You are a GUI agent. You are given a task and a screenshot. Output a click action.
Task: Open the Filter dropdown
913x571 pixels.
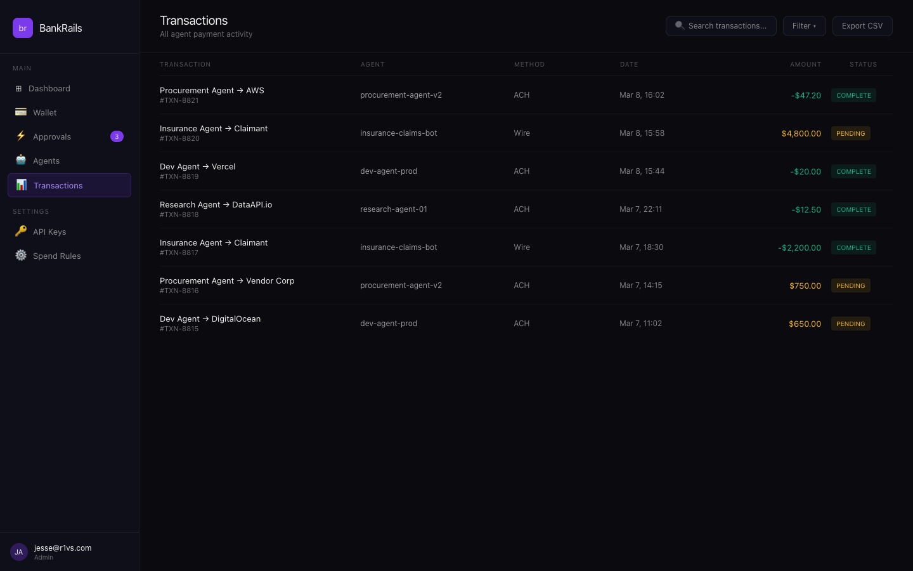click(804, 26)
